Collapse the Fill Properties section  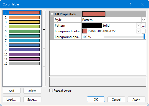click(x=52, y=14)
